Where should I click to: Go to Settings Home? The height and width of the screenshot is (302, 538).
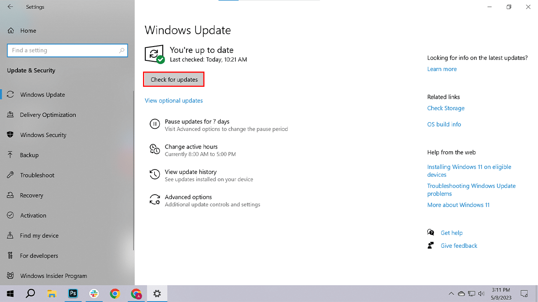[28, 31]
